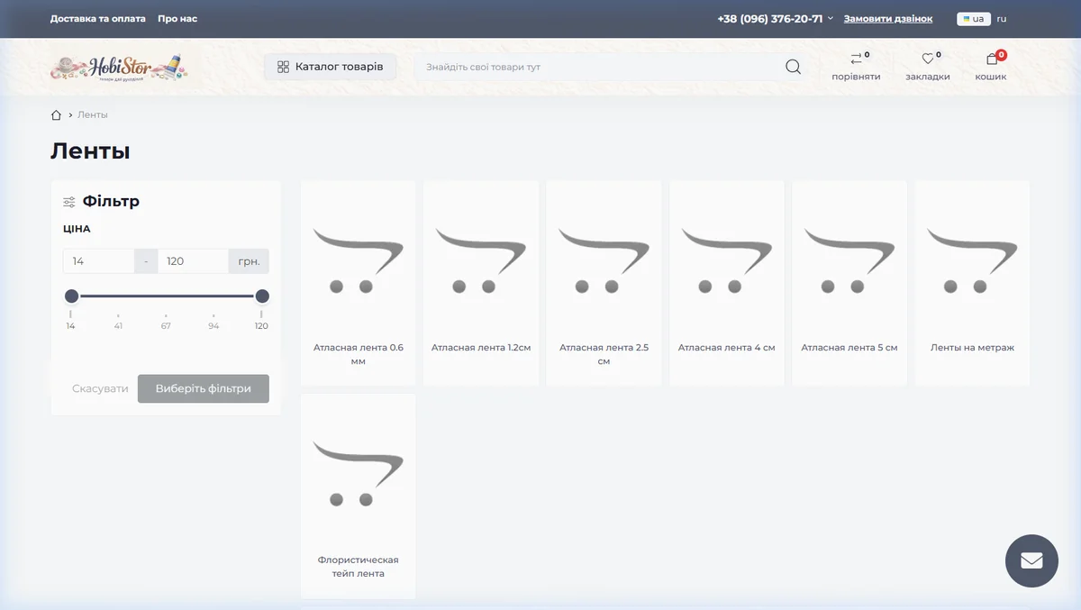Open the bookmarks (закладки) heart icon
Image resolution: width=1081 pixels, height=610 pixels.
[928, 59]
